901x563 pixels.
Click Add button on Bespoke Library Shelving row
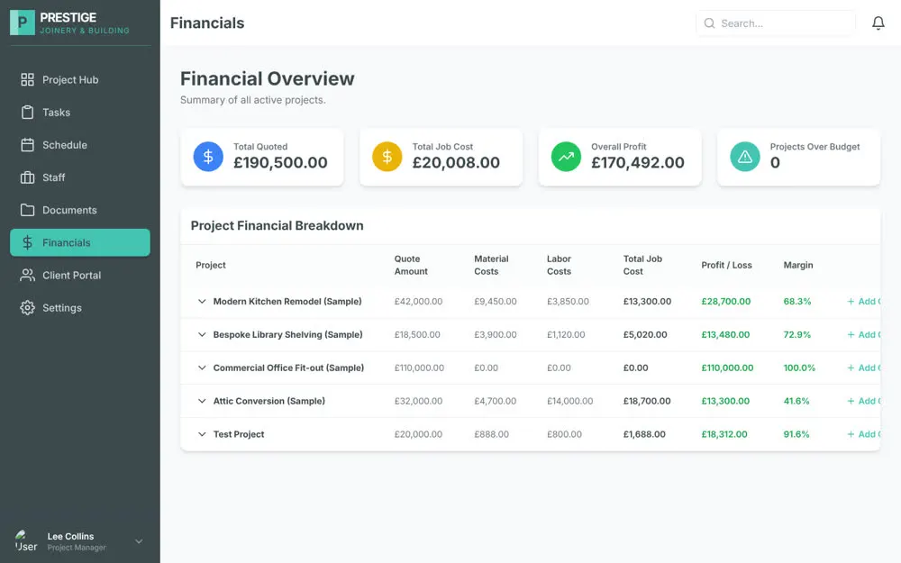[x=863, y=334]
